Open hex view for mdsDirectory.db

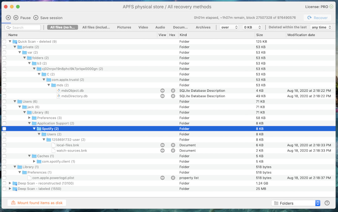click(173, 96)
